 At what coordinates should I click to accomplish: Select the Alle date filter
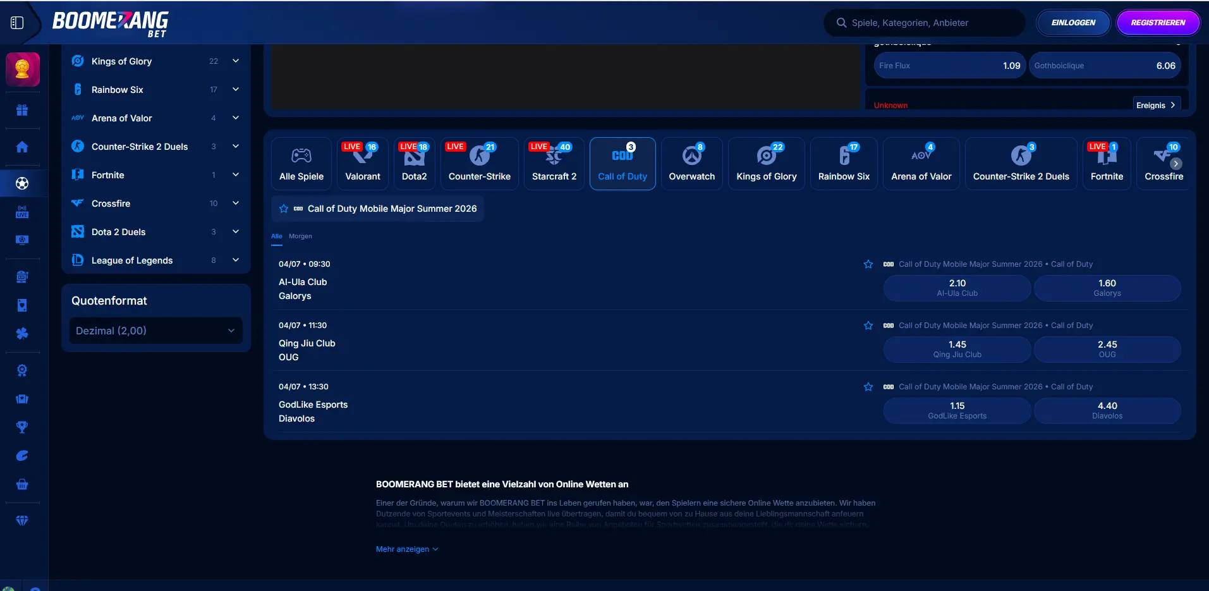(277, 236)
